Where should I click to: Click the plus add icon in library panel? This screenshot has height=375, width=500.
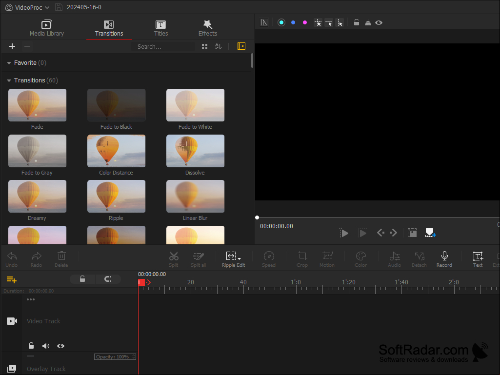[12, 46]
